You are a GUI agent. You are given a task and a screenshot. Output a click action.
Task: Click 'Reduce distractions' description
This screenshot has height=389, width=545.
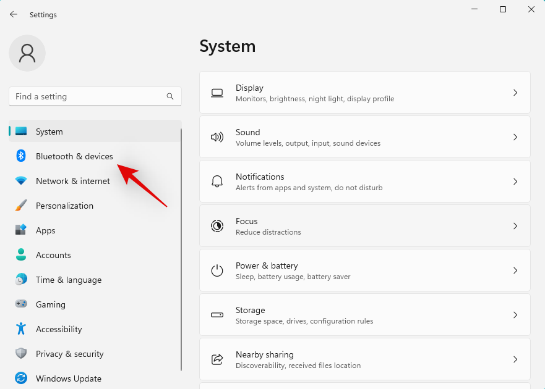268,232
